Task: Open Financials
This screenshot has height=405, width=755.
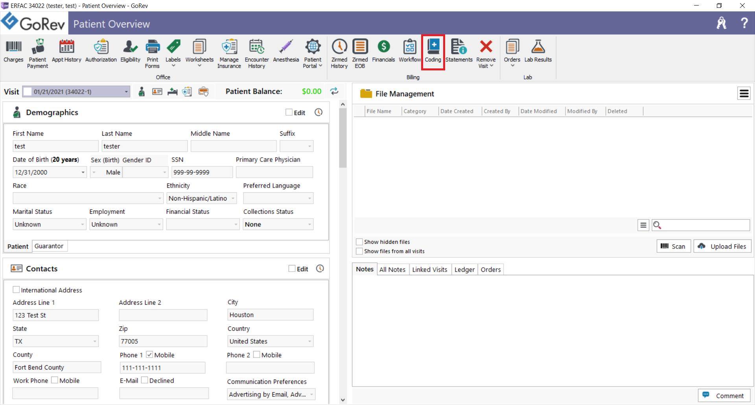Action: (x=383, y=51)
